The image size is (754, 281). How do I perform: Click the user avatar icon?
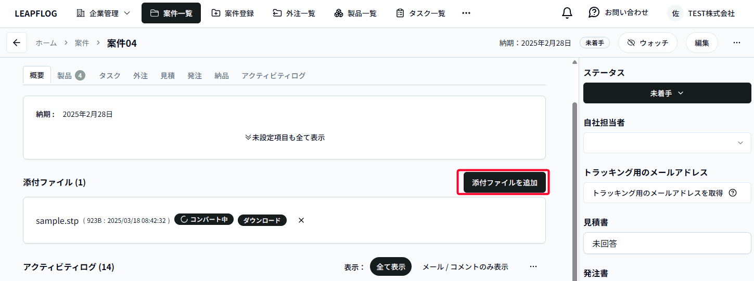tap(675, 14)
